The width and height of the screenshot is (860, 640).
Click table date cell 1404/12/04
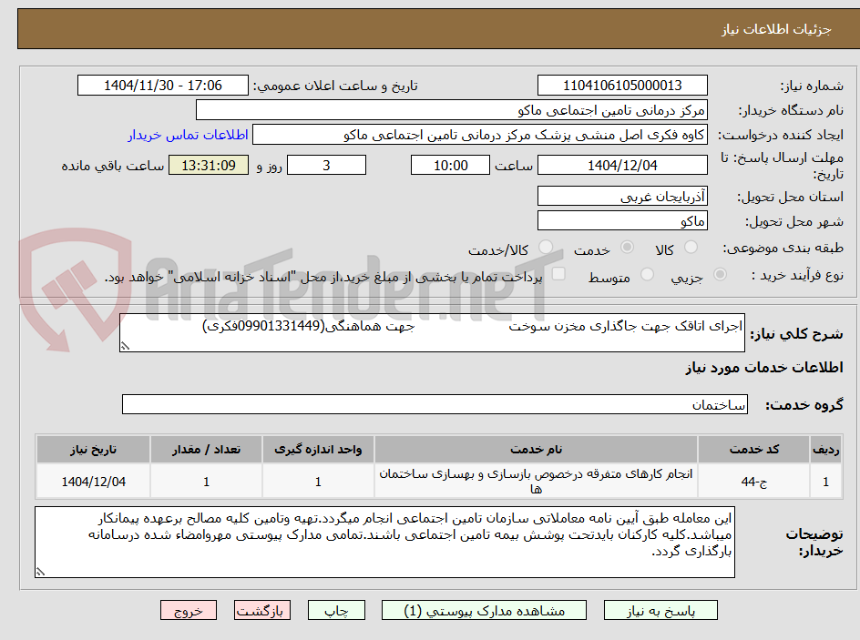tap(93, 481)
